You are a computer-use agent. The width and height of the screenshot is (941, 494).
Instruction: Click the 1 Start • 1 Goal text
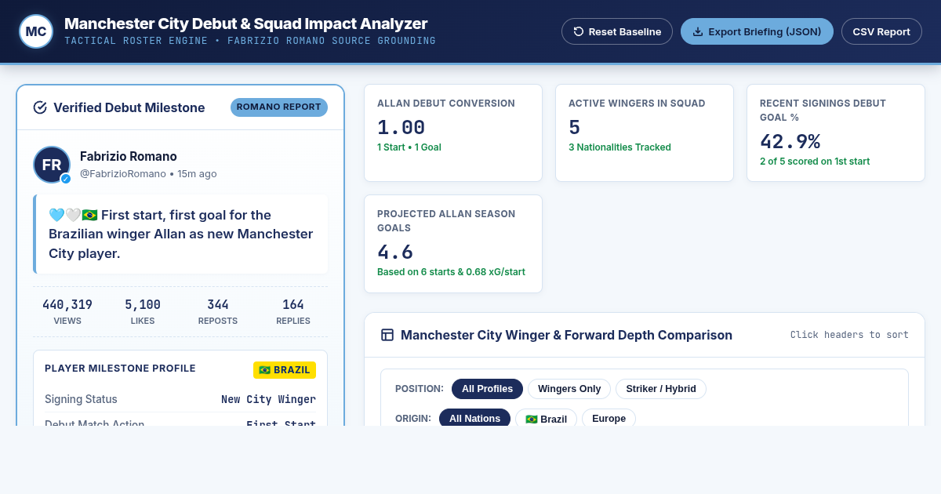(409, 147)
